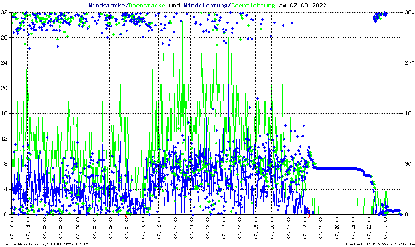Click the green 'Boenrichtung' title word
The height and width of the screenshot is (247, 415).
click(253, 6)
